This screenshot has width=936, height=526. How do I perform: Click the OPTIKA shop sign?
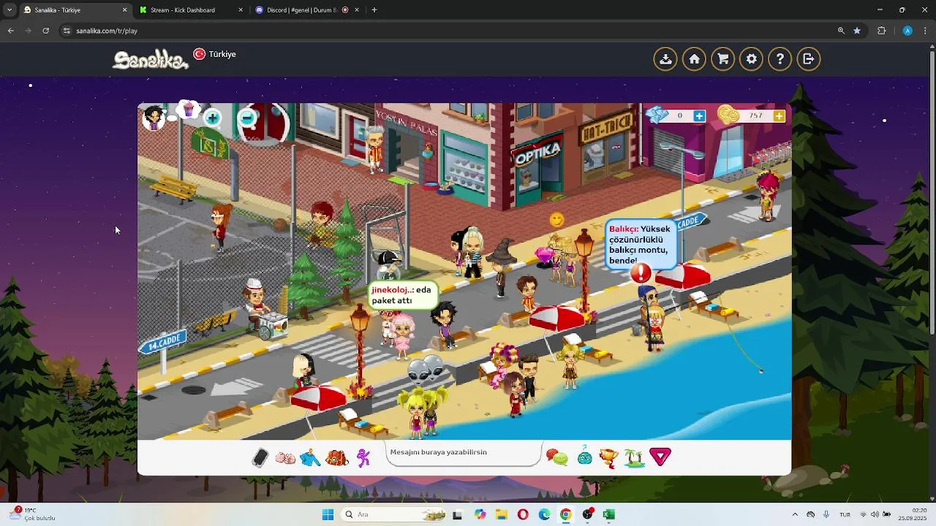(538, 153)
